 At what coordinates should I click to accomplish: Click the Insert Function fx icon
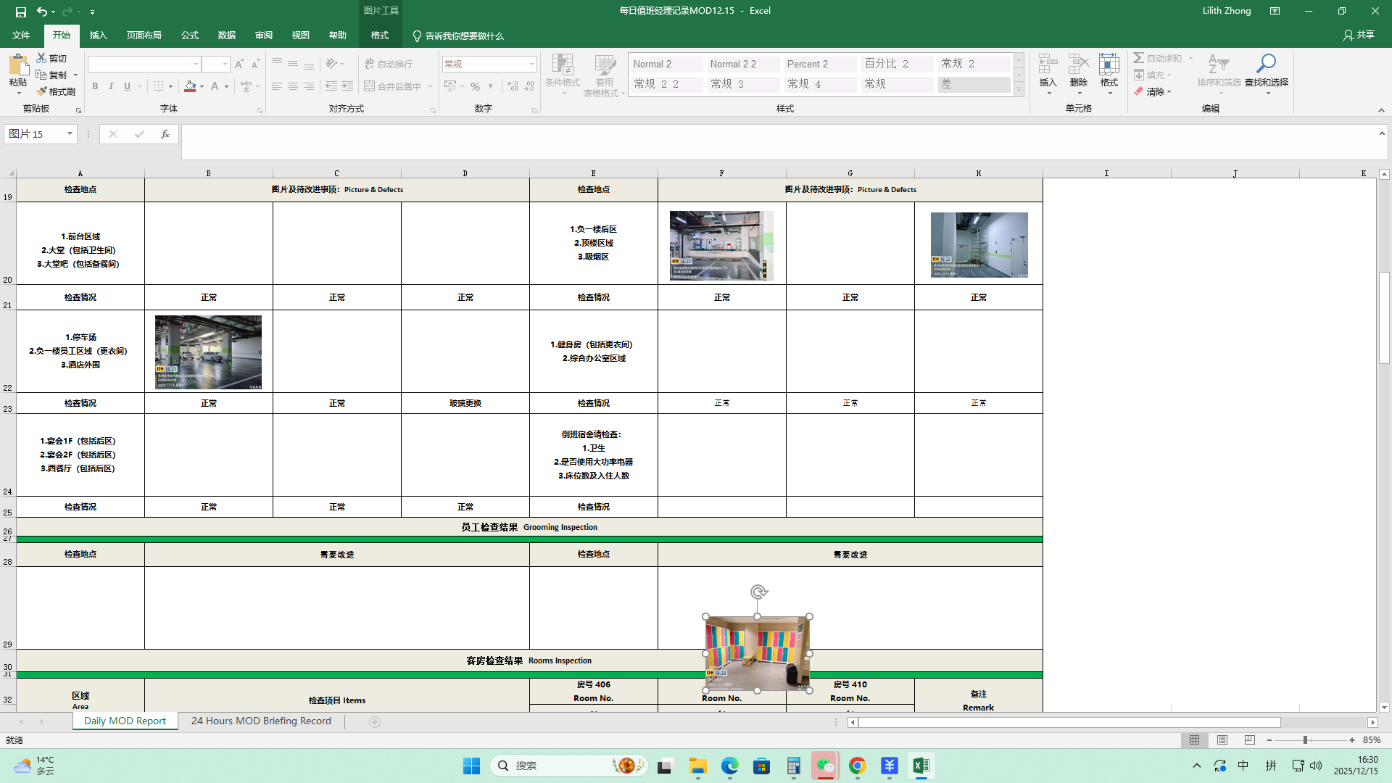pos(165,134)
